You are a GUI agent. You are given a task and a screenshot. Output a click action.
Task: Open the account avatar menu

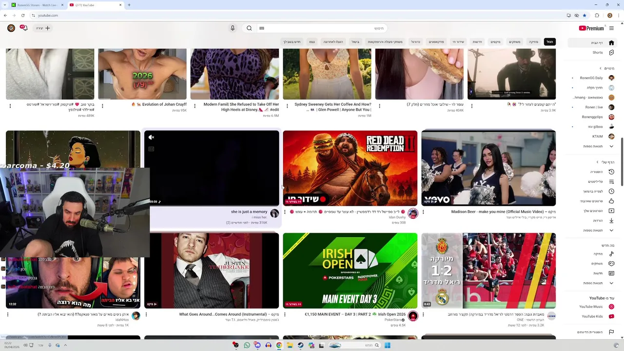11,28
